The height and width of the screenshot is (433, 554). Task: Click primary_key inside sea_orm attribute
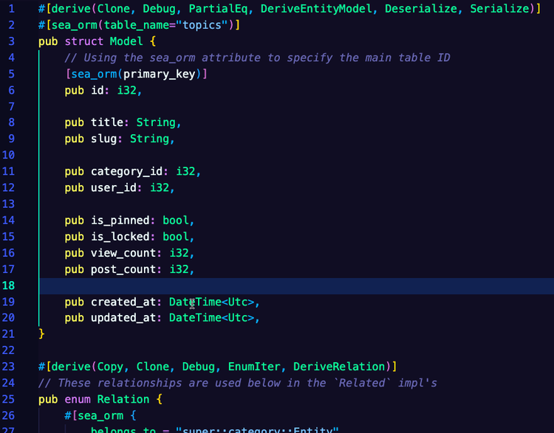coord(159,74)
